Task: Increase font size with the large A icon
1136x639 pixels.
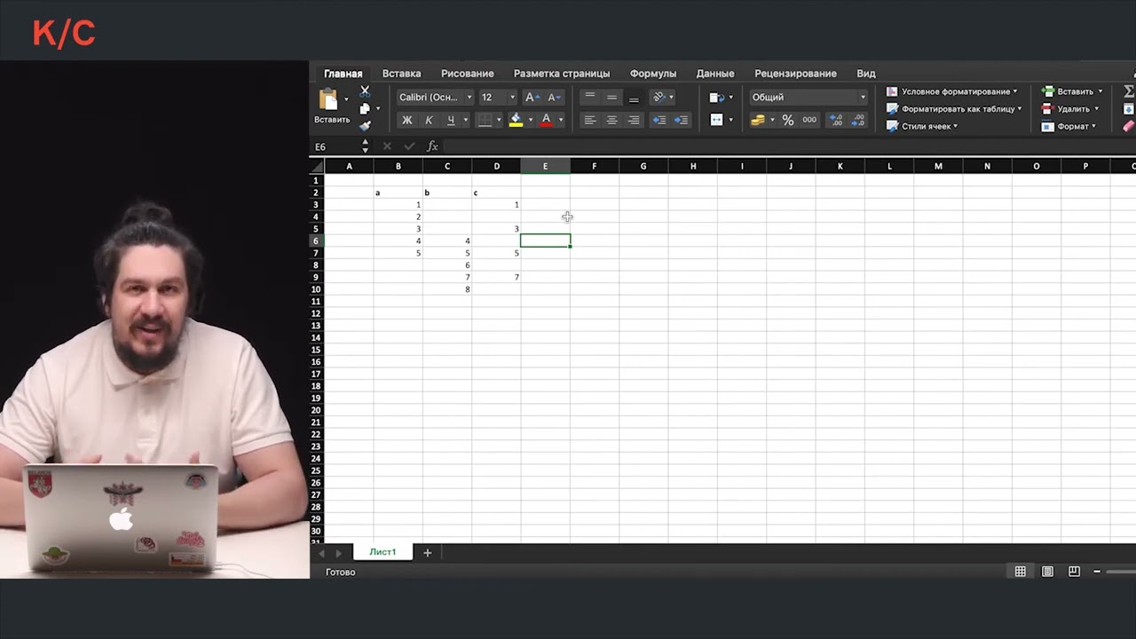Action: pyautogui.click(x=532, y=98)
